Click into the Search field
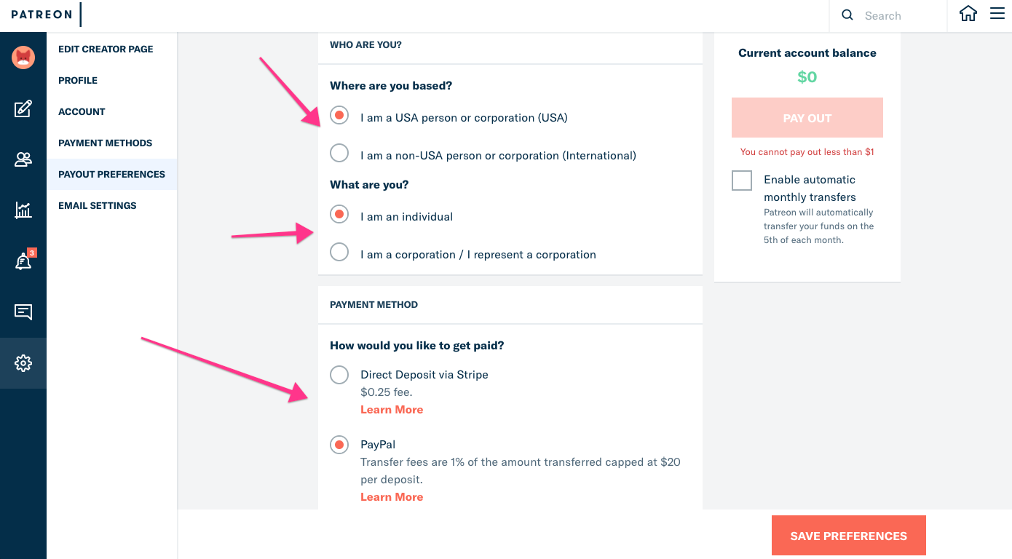Screen dimensions: 1012x559 [x=899, y=15]
